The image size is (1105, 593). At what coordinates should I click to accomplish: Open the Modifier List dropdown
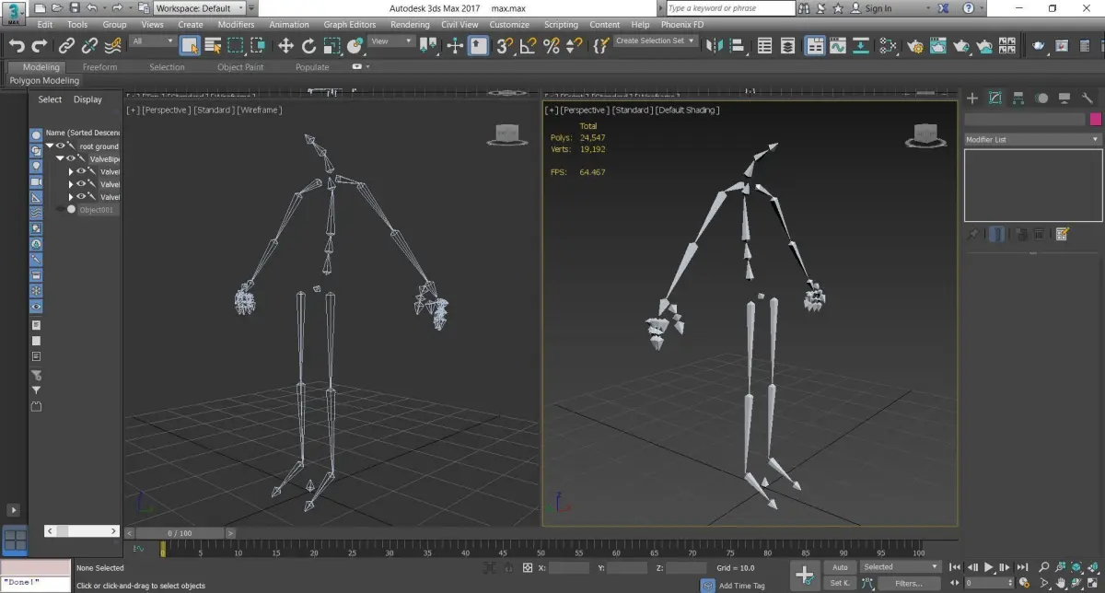[x=1032, y=139]
